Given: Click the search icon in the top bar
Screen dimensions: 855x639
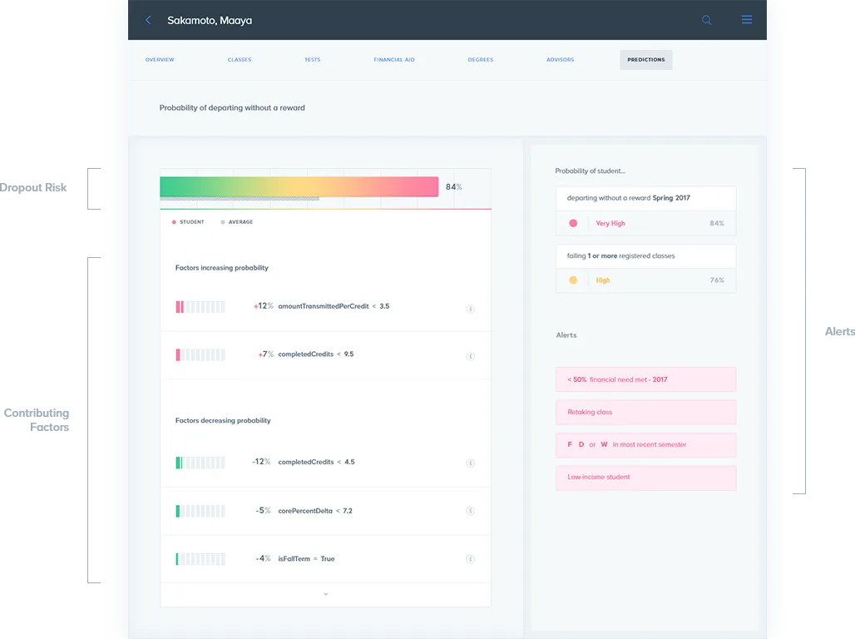Looking at the screenshot, I should click(x=706, y=19).
